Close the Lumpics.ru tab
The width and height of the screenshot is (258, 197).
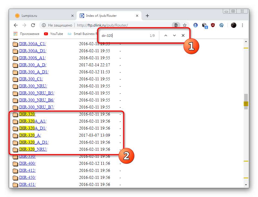coord(72,16)
